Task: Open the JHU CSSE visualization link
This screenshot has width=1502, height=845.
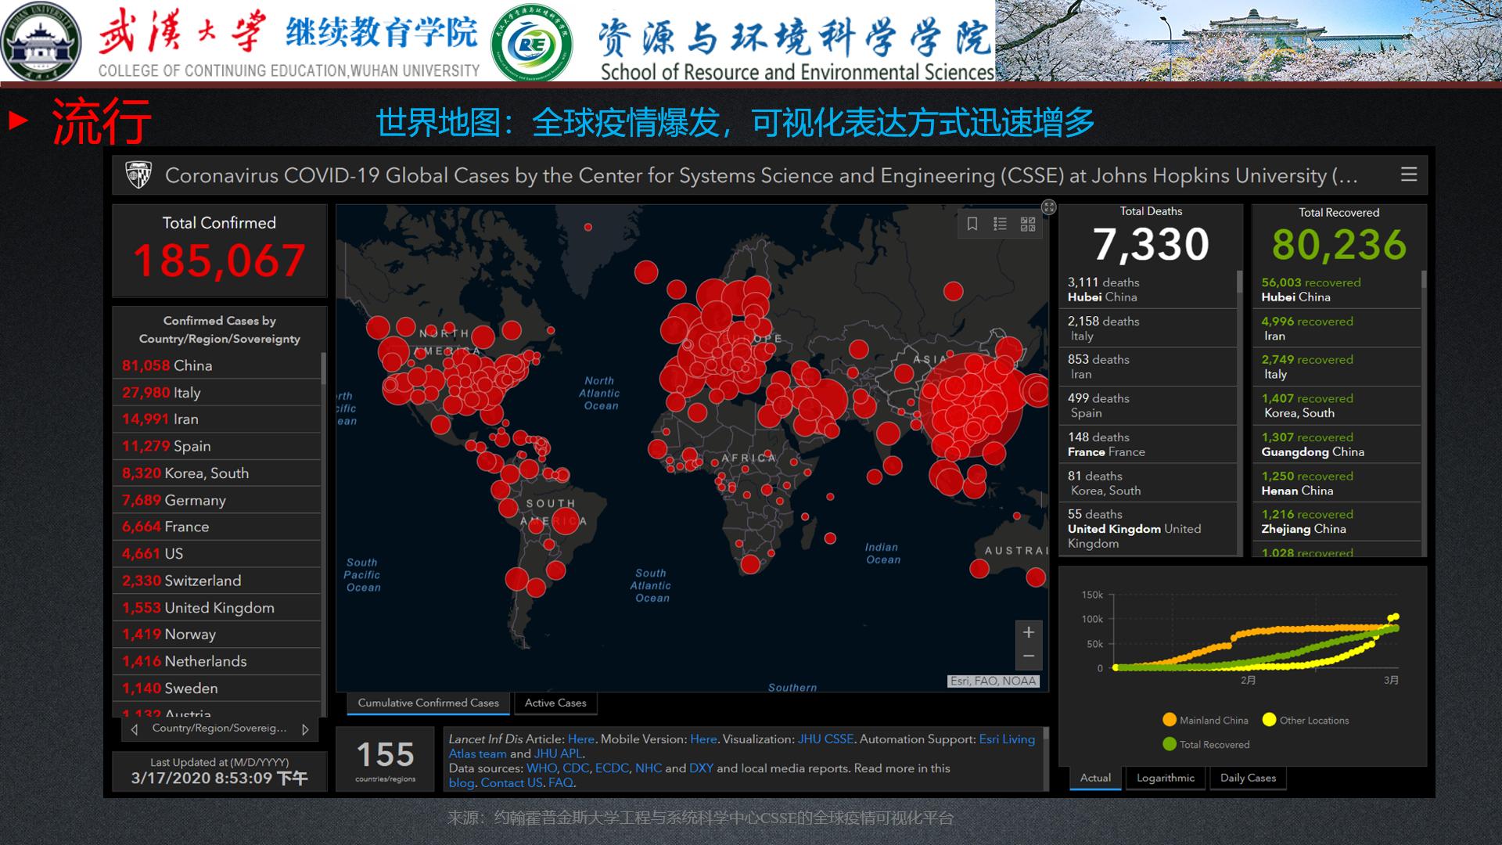Action: 825,739
